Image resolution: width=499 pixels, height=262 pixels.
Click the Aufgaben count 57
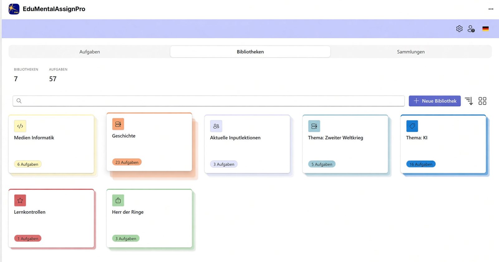pos(53,79)
